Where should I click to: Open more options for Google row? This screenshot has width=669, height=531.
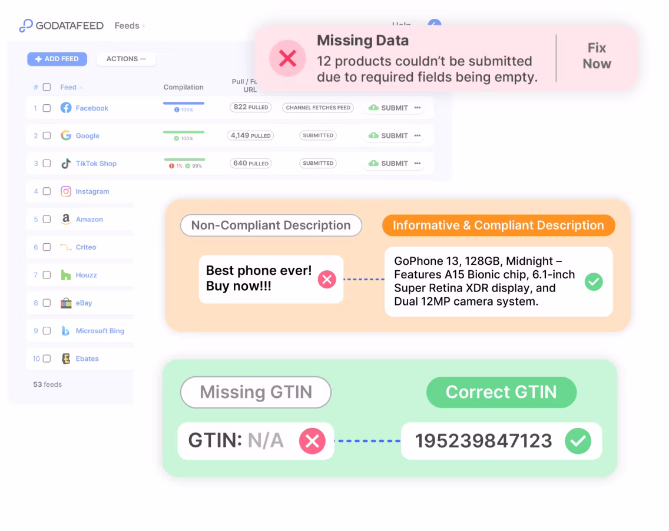coord(418,135)
